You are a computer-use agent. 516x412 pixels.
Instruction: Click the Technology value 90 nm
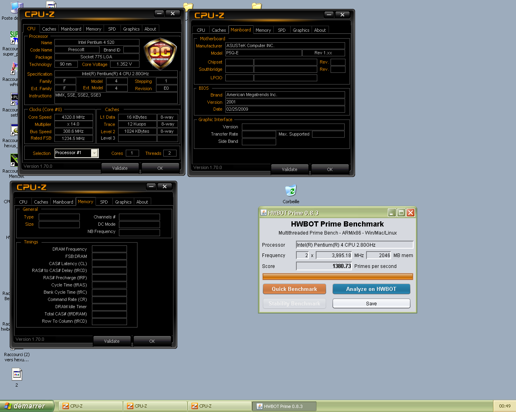coord(66,64)
